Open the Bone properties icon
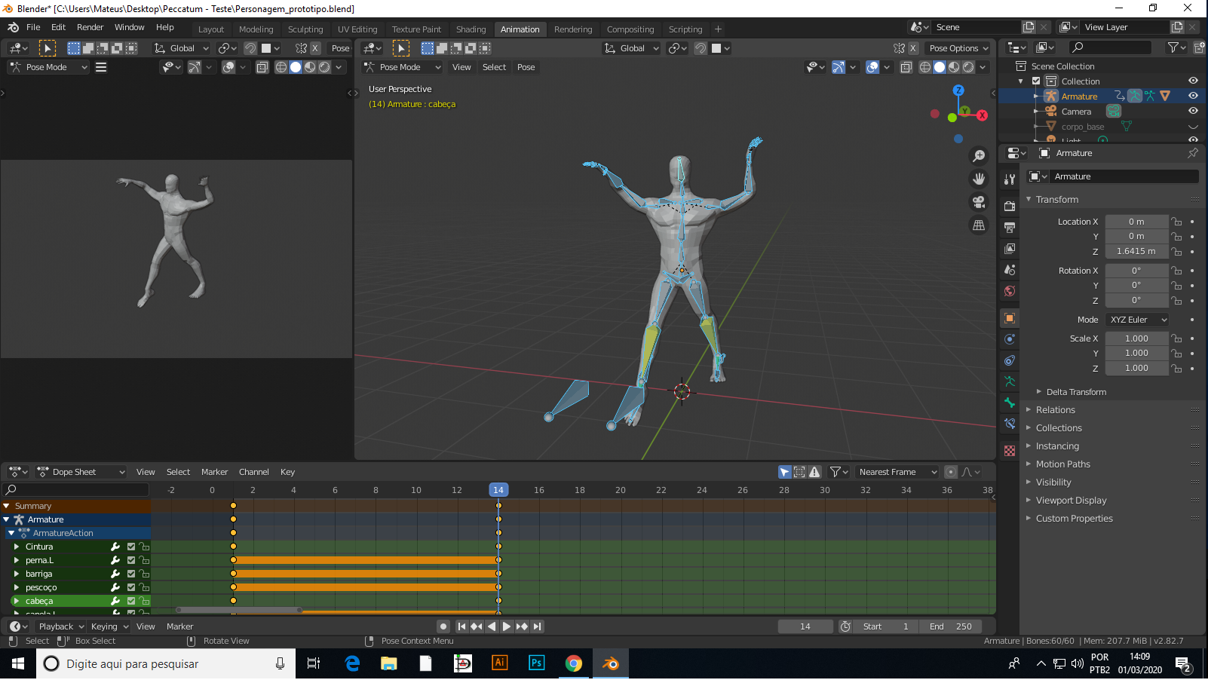1208x680 pixels. tap(1010, 403)
